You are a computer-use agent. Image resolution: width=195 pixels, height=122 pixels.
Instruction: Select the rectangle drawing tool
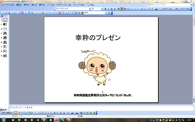[42, 113]
